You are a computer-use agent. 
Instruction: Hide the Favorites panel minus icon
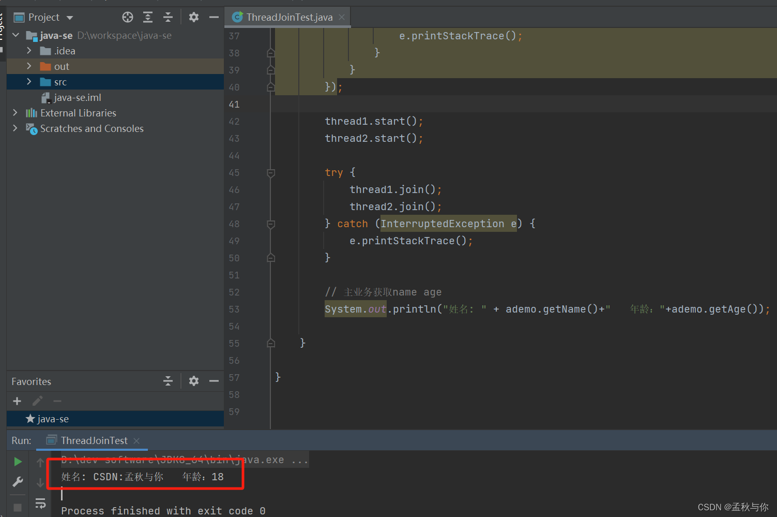[214, 381]
